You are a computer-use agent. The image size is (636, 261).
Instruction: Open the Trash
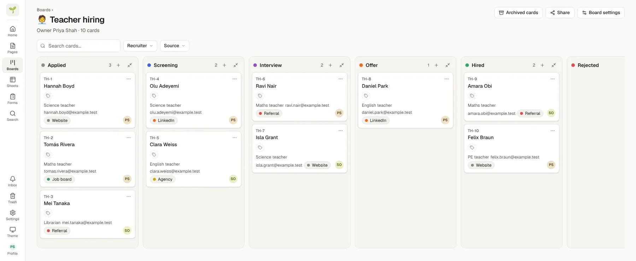pos(12,198)
